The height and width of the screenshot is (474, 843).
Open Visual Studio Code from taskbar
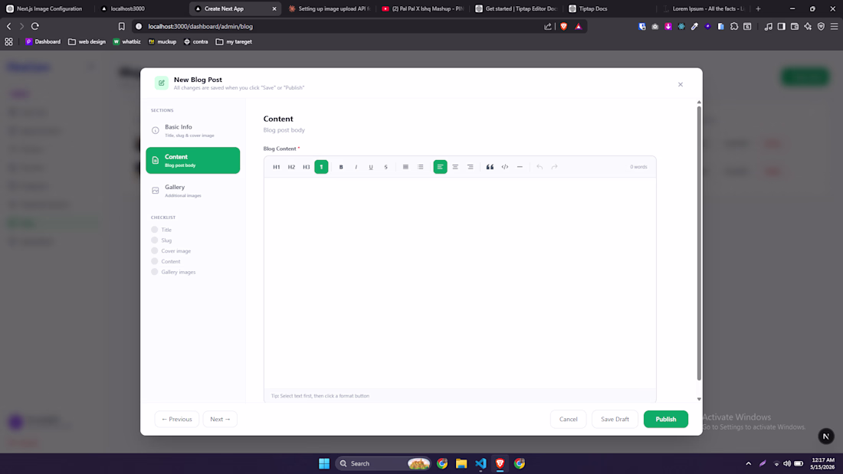point(481,463)
